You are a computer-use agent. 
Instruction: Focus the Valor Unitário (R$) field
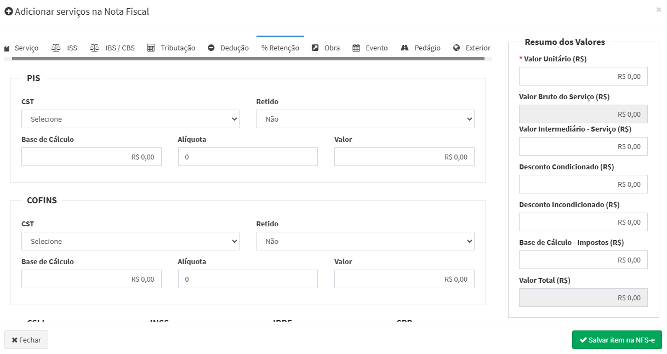(583, 77)
